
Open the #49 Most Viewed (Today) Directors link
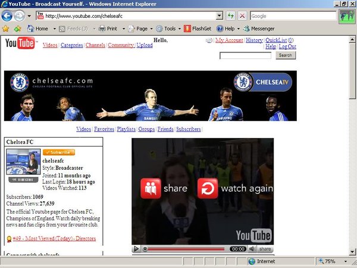[54, 239]
